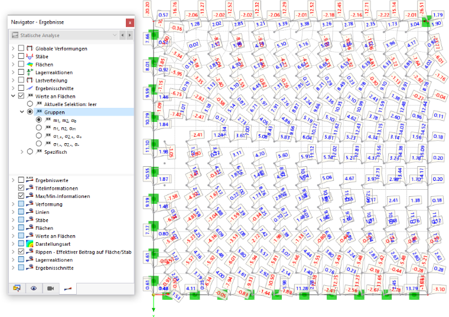Click the lower Ergebnisschnitte display icon
449x317 pixels.
pos(30,268)
